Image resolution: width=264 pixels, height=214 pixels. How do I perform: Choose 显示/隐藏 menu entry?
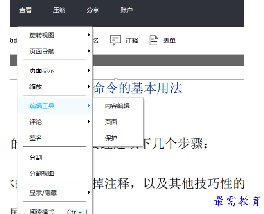pos(54,193)
